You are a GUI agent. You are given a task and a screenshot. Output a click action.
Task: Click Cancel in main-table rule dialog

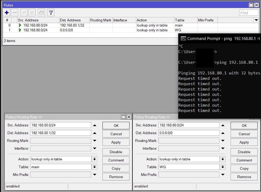(116, 134)
